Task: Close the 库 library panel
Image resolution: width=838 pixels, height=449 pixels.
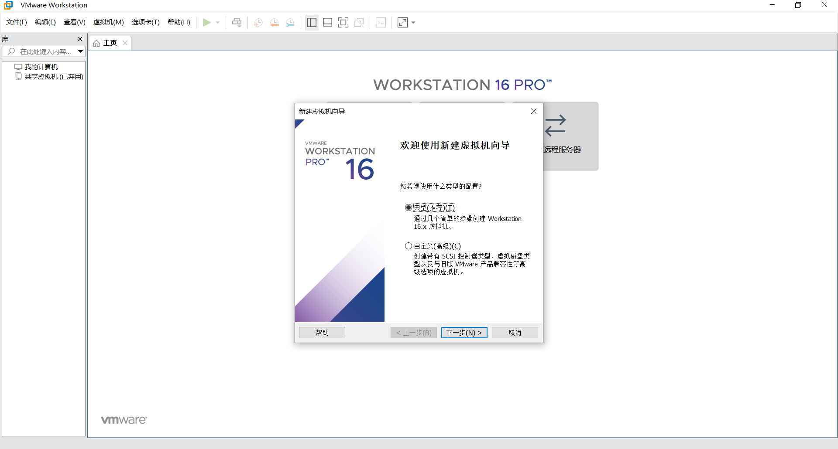Action: pyautogui.click(x=80, y=39)
